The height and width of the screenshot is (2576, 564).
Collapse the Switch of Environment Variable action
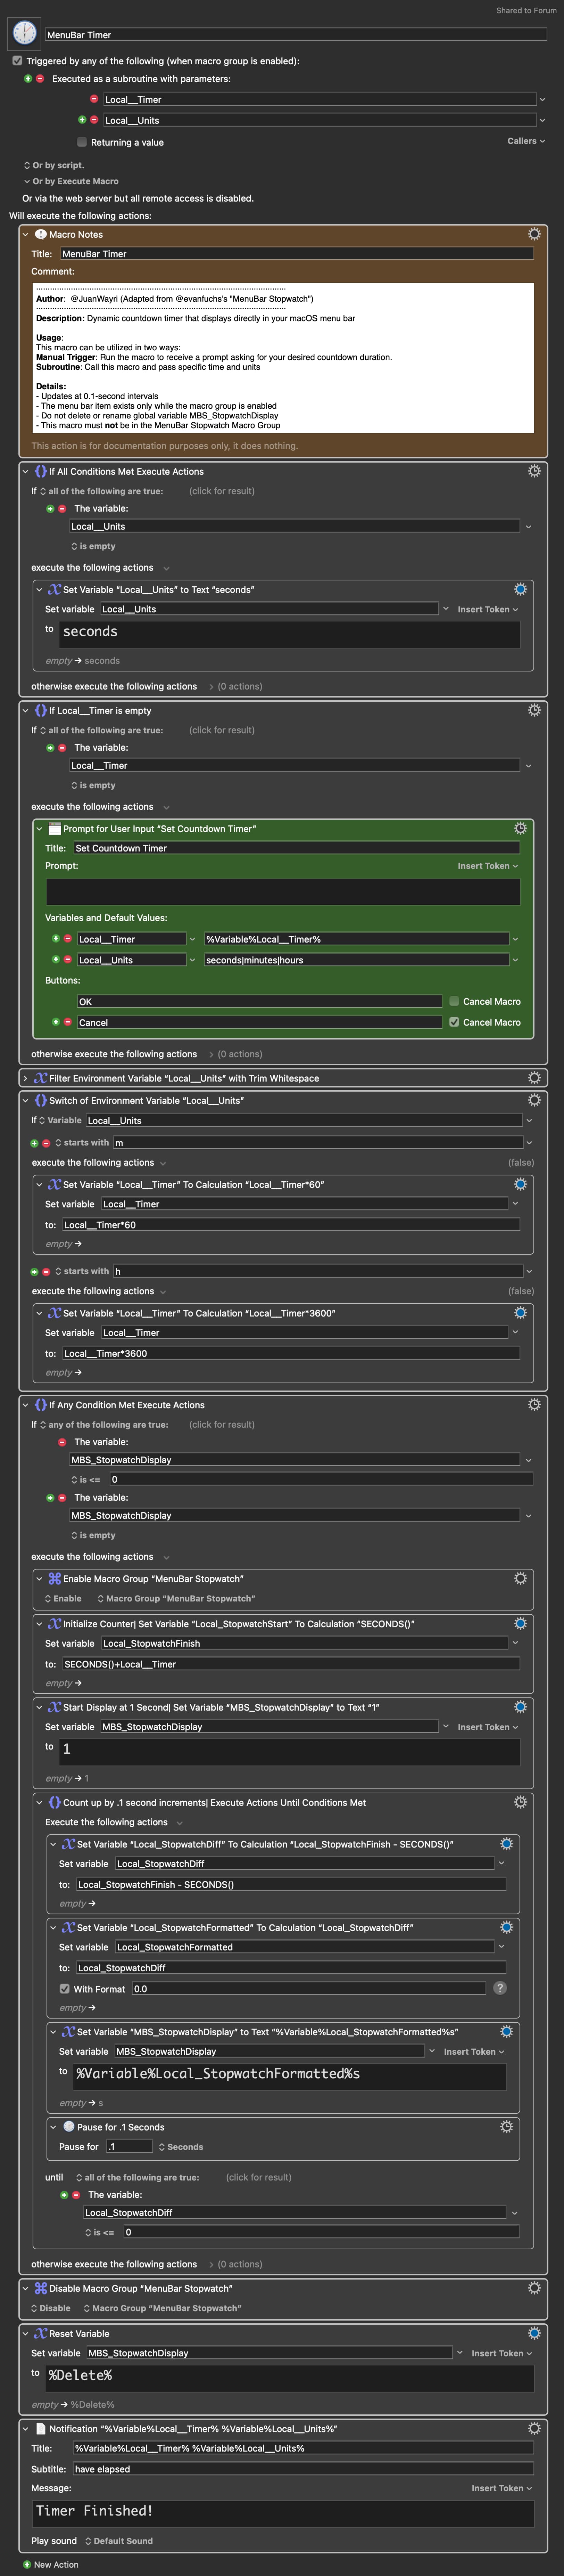25,1100
